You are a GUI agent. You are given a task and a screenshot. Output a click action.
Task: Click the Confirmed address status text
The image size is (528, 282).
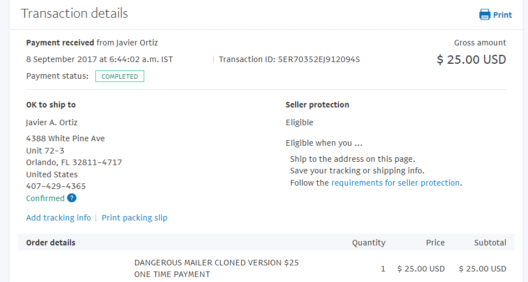tap(45, 198)
